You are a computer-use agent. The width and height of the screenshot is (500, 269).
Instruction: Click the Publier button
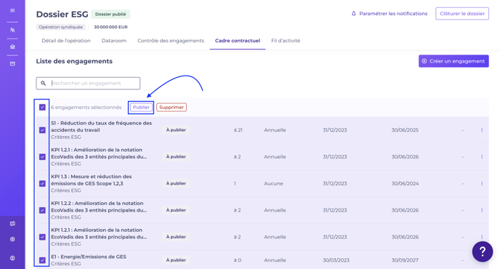click(141, 107)
